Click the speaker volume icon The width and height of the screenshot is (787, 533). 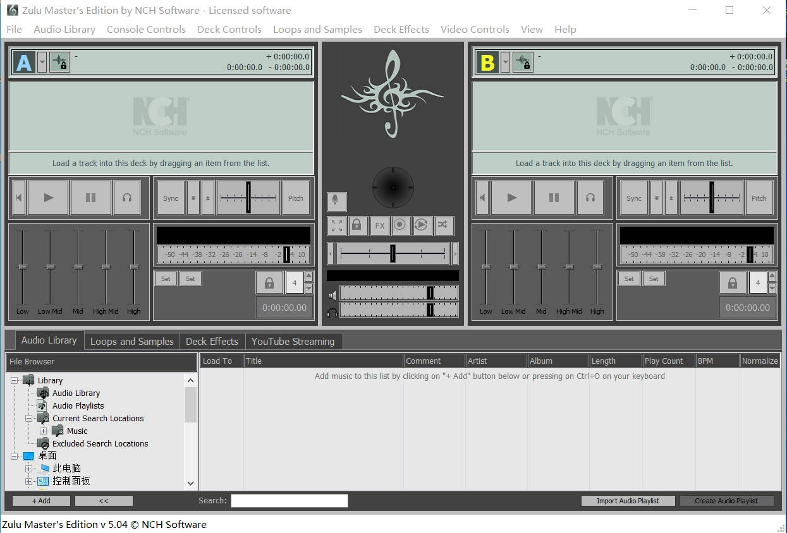(332, 295)
